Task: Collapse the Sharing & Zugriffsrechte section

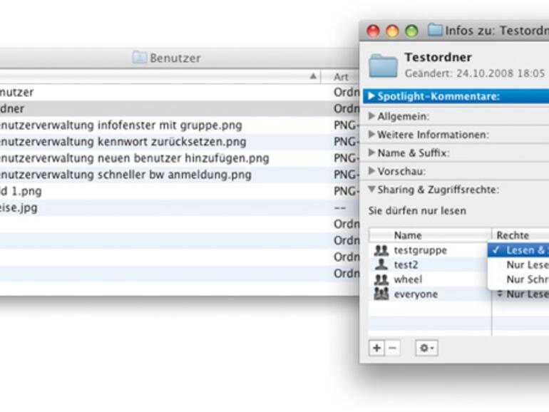Action: point(371,190)
